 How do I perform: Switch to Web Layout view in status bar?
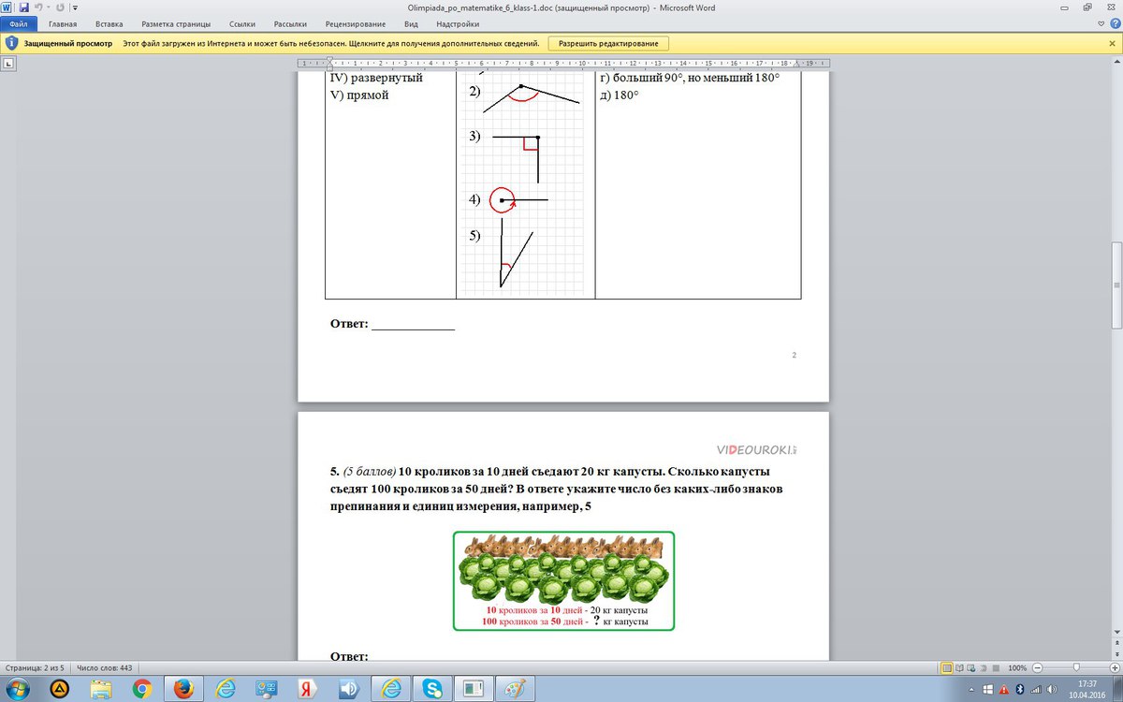click(x=973, y=668)
